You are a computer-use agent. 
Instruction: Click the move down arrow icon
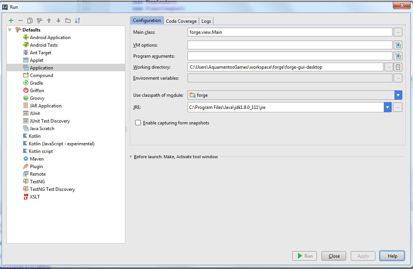coord(58,20)
